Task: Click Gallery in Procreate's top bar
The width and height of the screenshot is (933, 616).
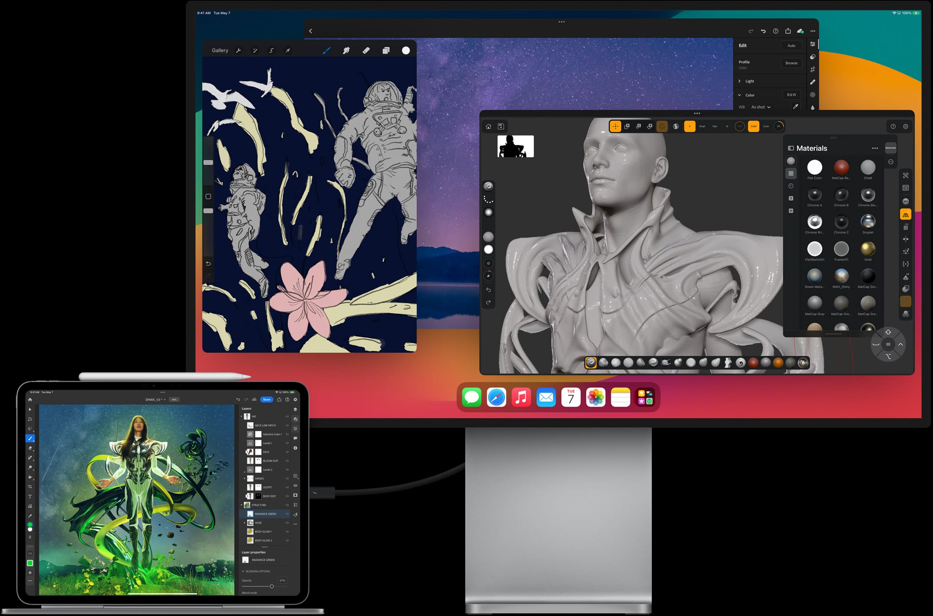Action: pyautogui.click(x=220, y=50)
